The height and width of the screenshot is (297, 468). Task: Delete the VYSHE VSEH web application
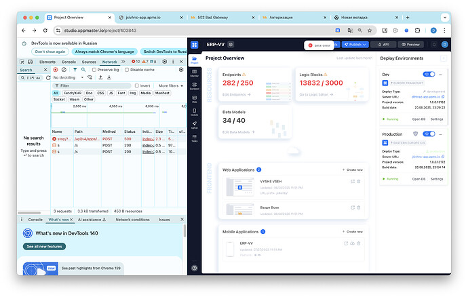[x=359, y=181]
